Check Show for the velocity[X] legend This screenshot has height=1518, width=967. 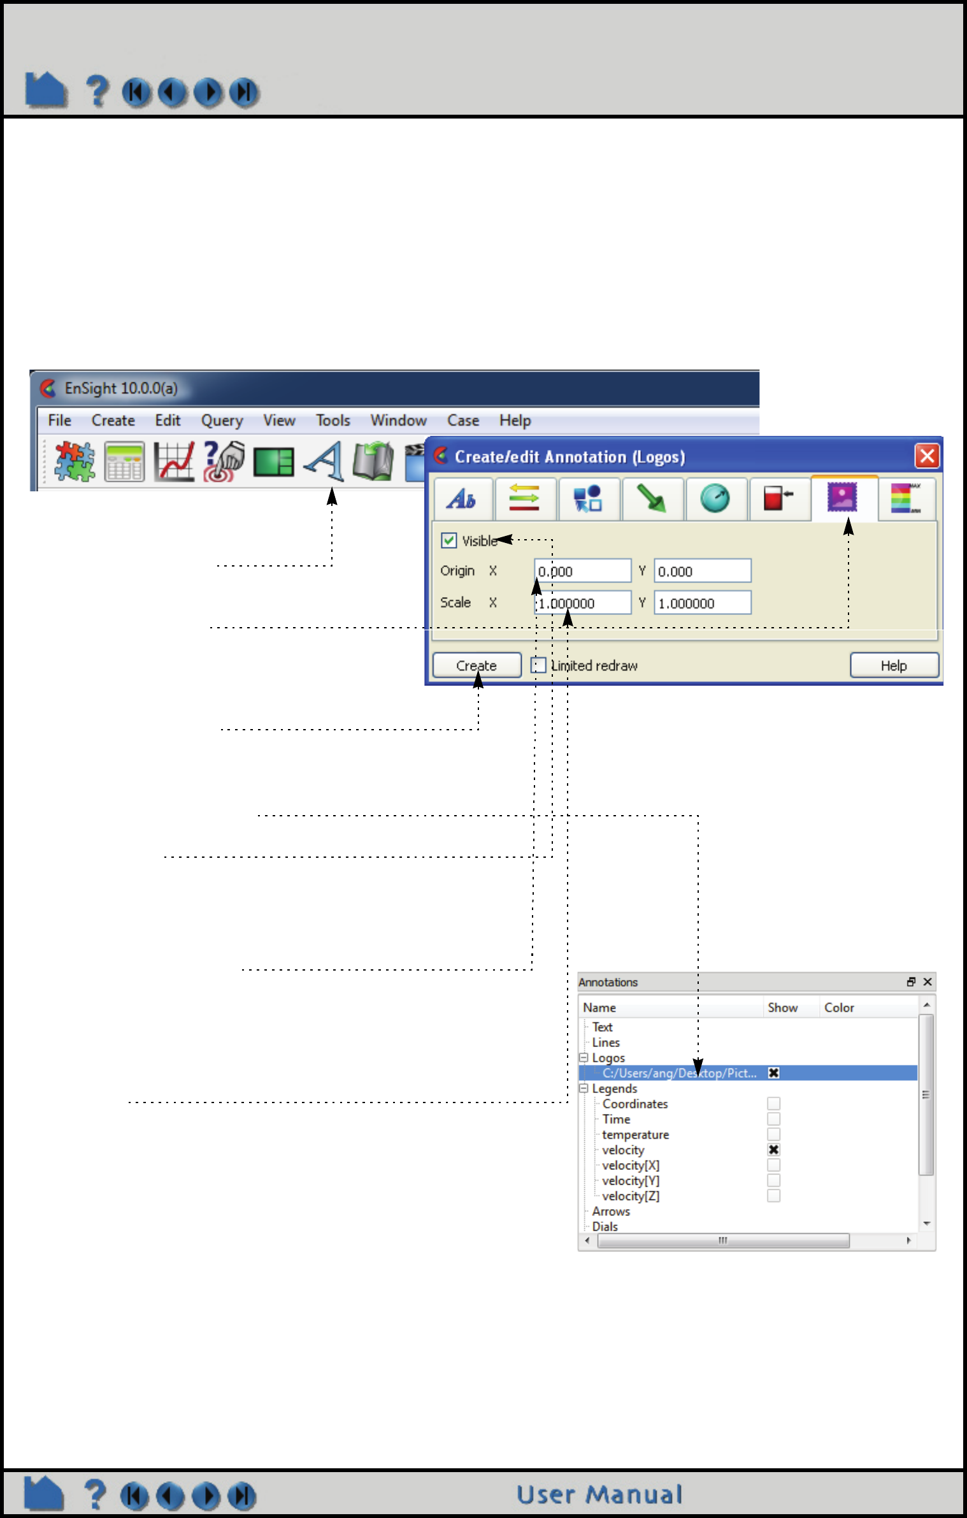tap(774, 1165)
